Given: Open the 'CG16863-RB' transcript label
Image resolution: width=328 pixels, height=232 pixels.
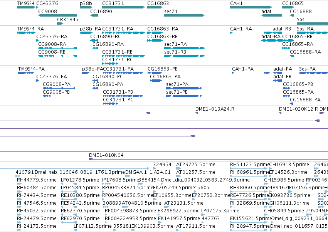Looking at the screenshot, I should pos(162,36).
